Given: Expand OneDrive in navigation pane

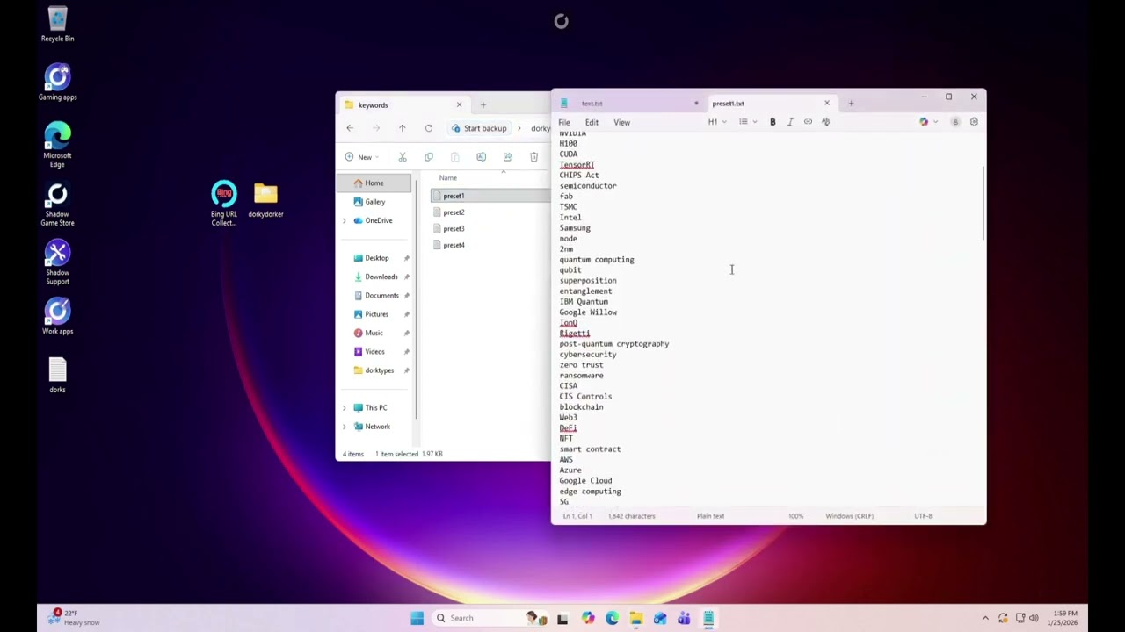Looking at the screenshot, I should (x=345, y=220).
